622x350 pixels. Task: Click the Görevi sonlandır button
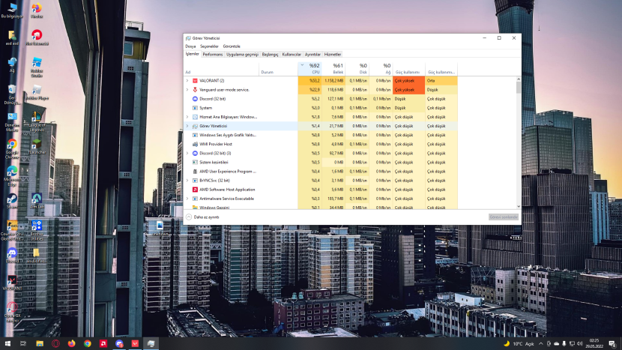(x=503, y=217)
